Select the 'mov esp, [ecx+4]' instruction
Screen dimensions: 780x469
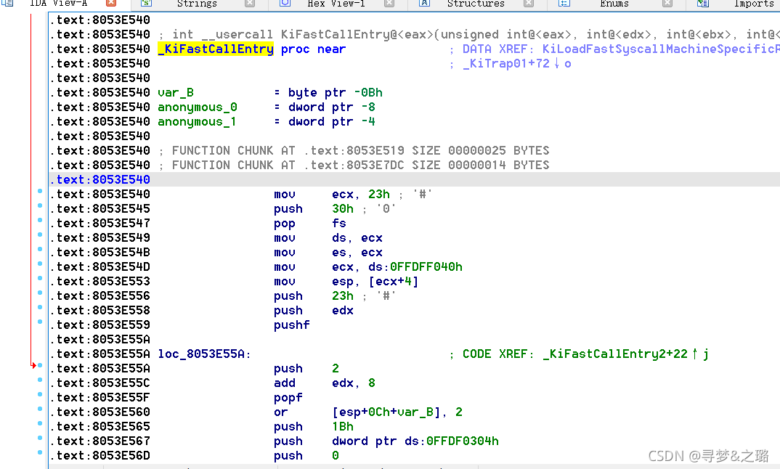click(346, 282)
